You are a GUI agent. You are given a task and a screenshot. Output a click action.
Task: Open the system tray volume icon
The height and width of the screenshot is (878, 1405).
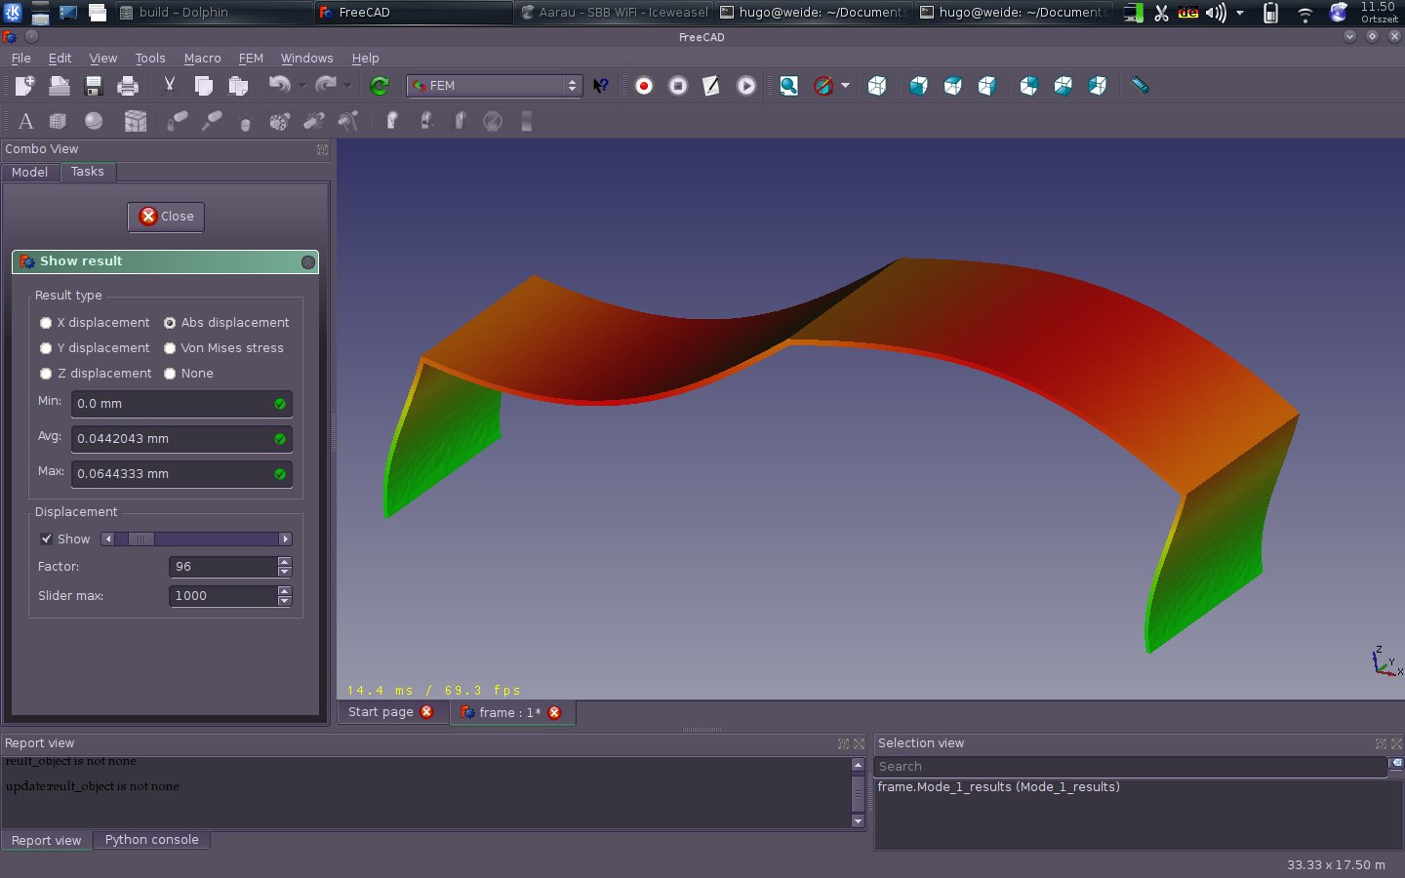point(1215,13)
